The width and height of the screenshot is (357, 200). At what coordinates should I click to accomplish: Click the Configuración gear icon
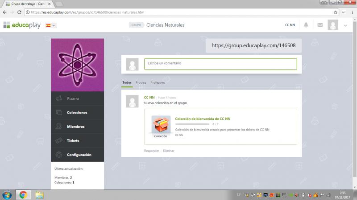tap(59, 155)
